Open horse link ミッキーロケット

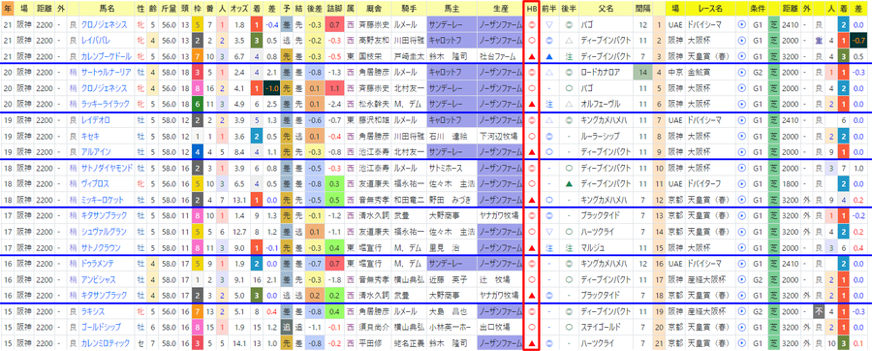coord(104,200)
